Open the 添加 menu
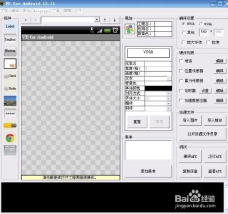228x214 pixels. point(26,11)
